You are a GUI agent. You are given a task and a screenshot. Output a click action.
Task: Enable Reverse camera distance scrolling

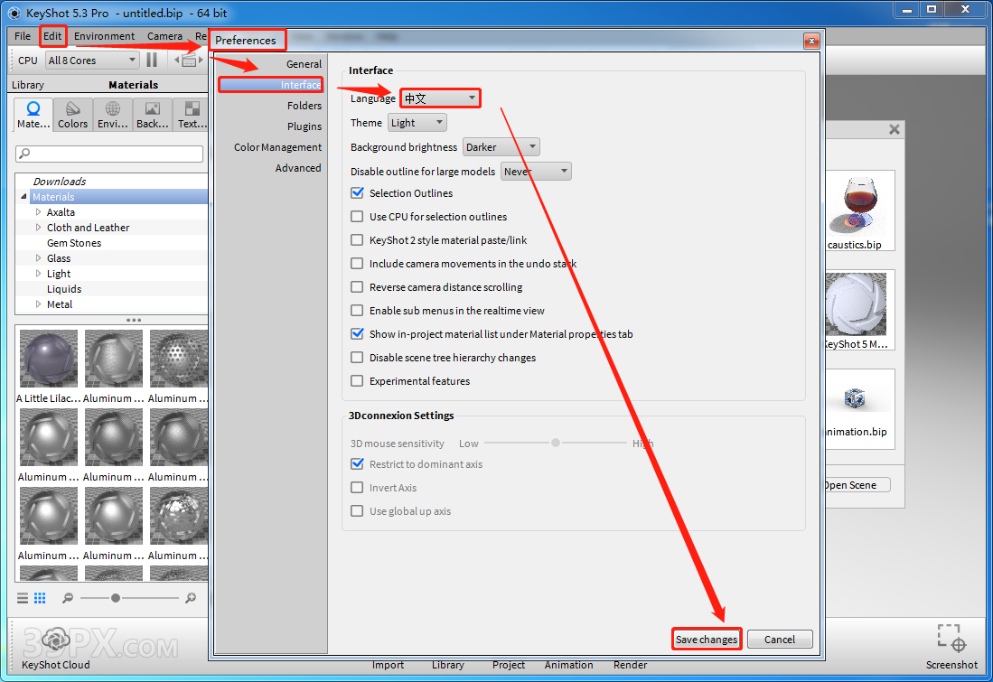pos(357,287)
